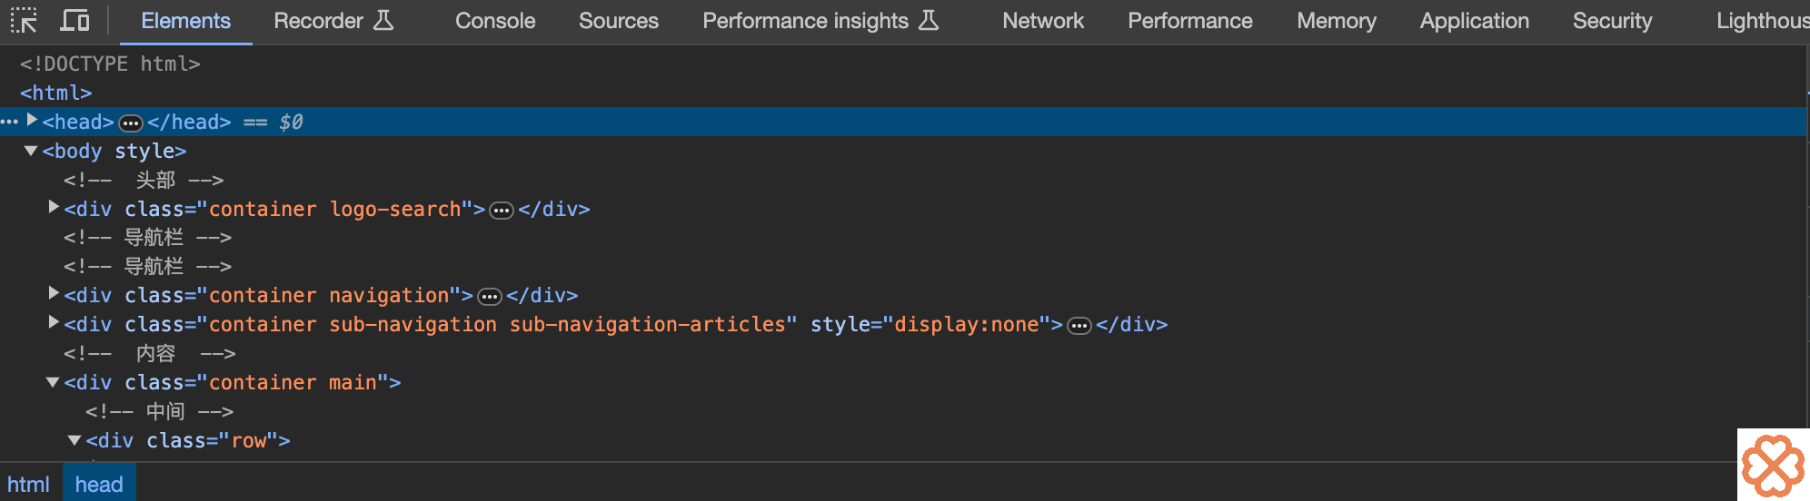Open the Performance tab
The image size is (1810, 501).
click(x=1190, y=21)
